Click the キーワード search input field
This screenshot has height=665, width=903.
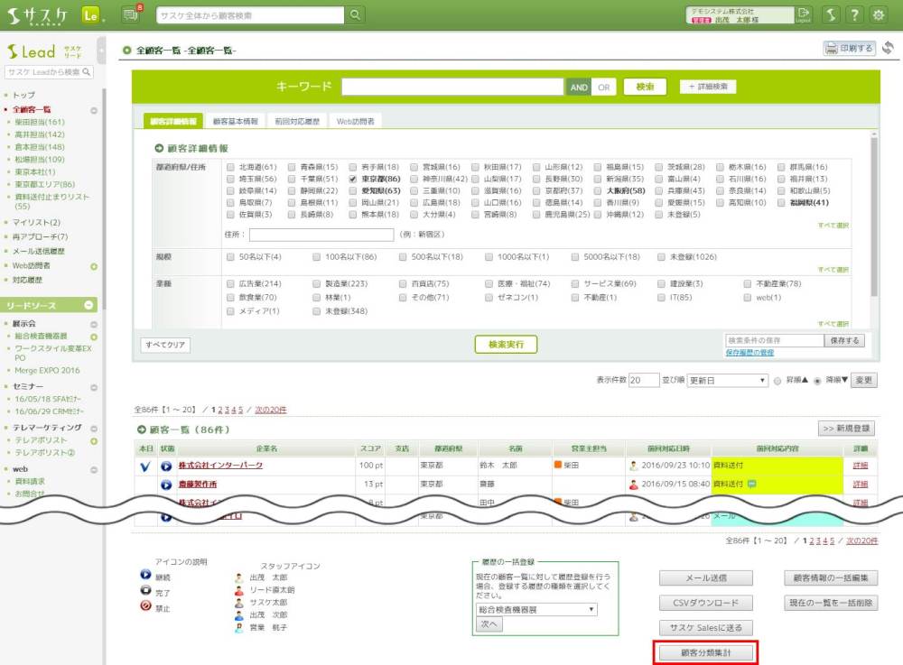451,88
